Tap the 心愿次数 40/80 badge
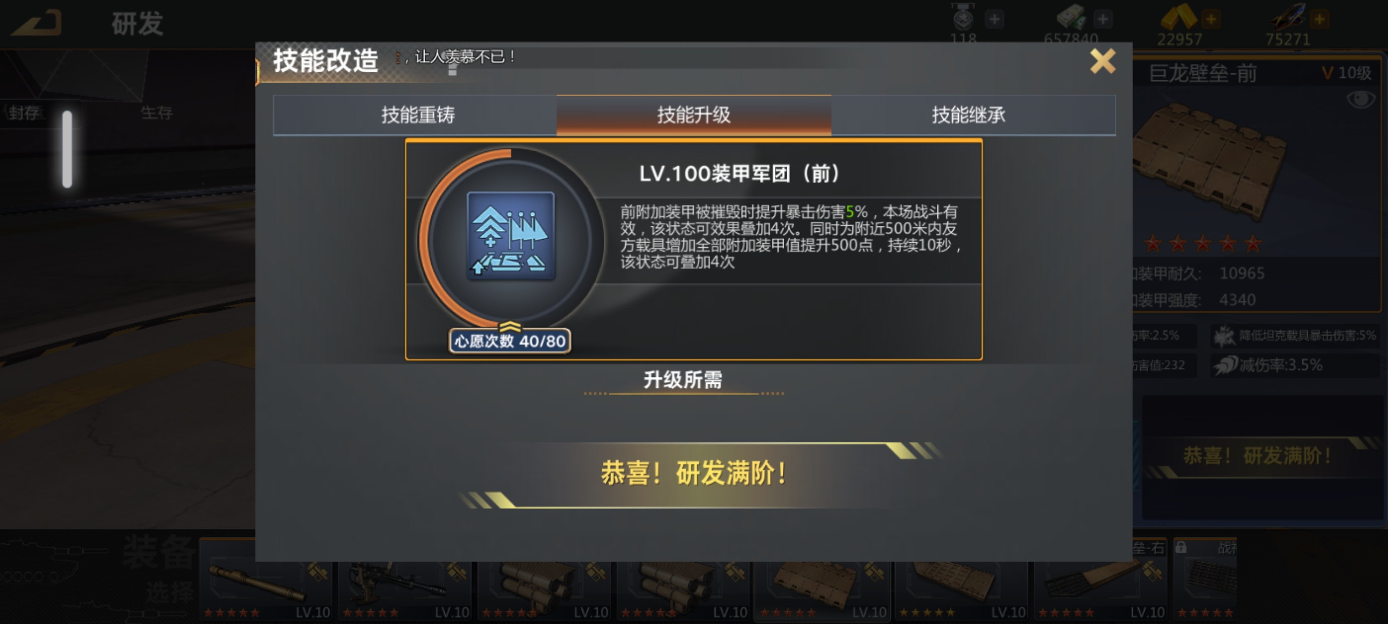This screenshot has width=1388, height=624. click(x=510, y=341)
